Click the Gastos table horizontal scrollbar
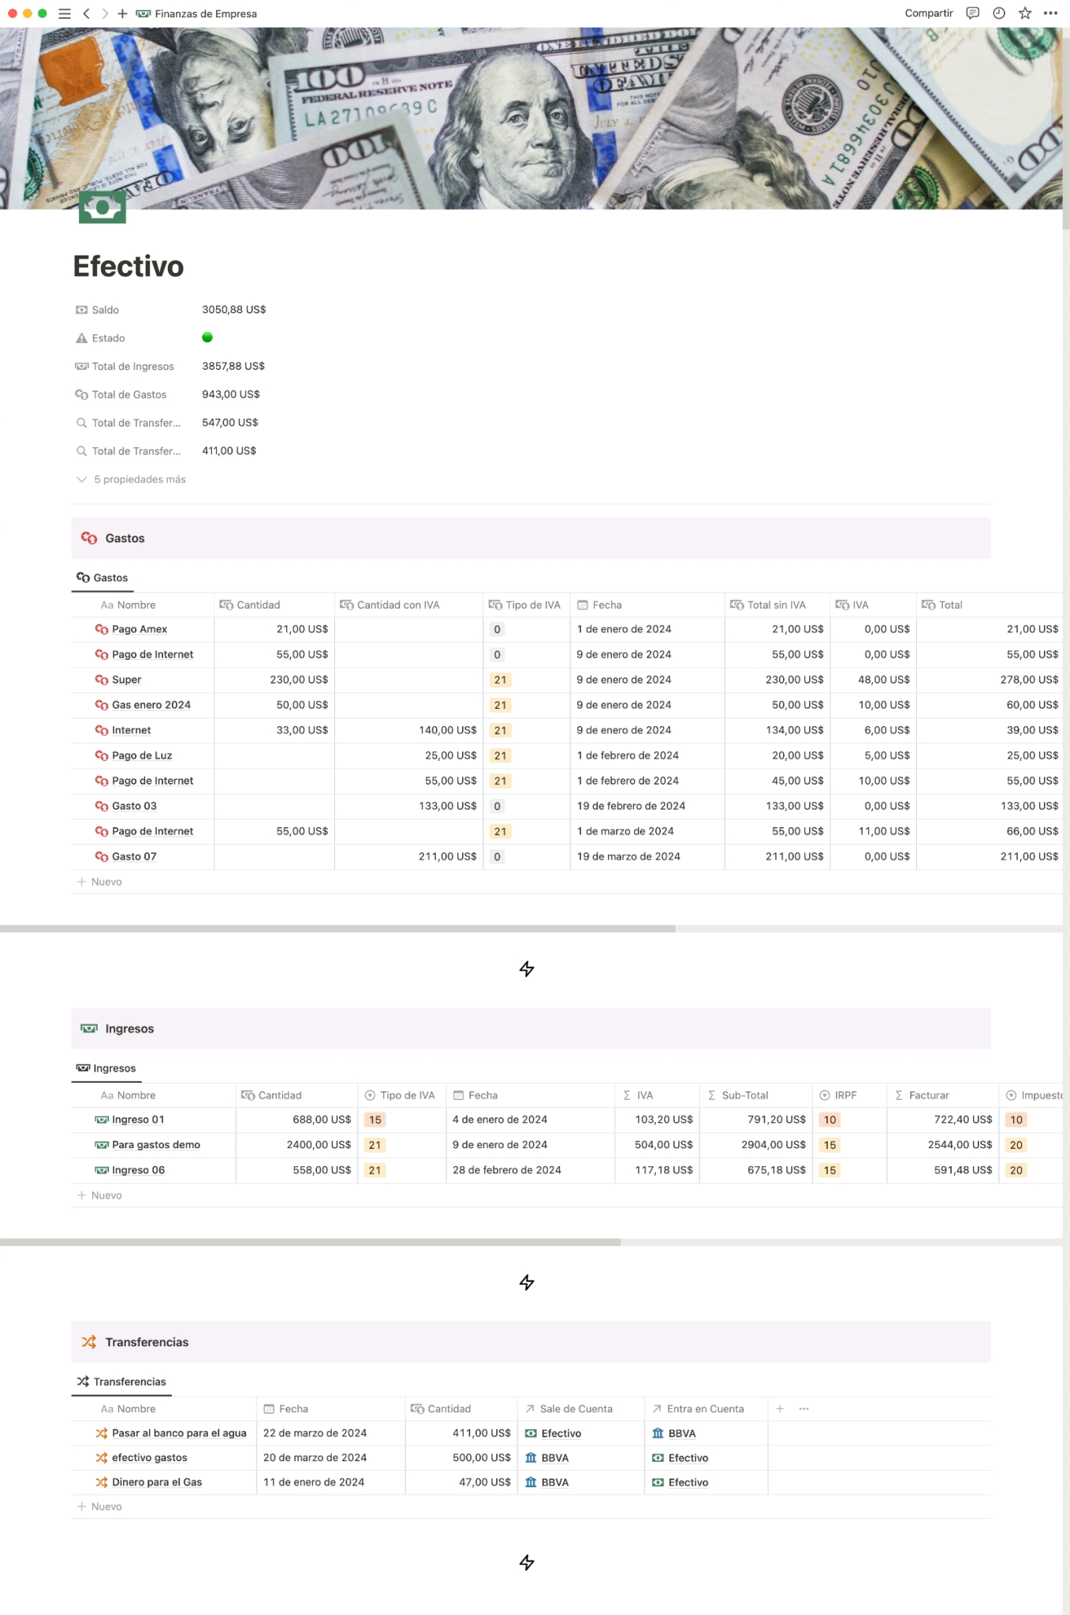 (x=337, y=929)
